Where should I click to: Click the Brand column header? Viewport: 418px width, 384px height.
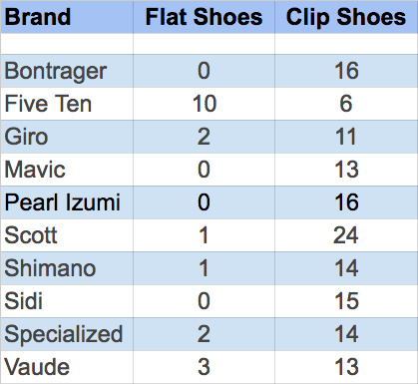[67, 17]
